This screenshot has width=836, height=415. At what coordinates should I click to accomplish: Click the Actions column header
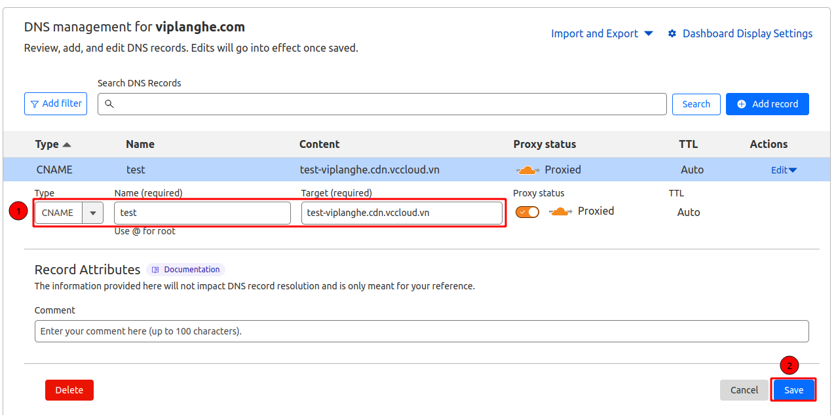point(769,144)
